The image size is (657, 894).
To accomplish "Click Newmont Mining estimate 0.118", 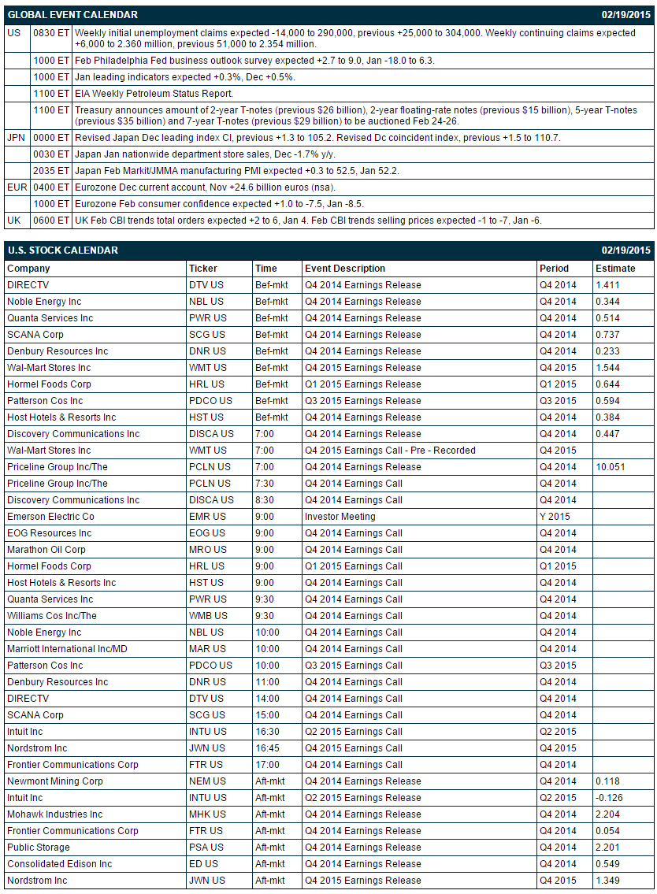I will 607,781.
